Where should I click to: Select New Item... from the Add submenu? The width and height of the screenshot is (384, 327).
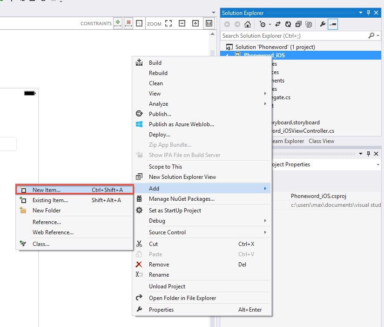pyautogui.click(x=47, y=190)
